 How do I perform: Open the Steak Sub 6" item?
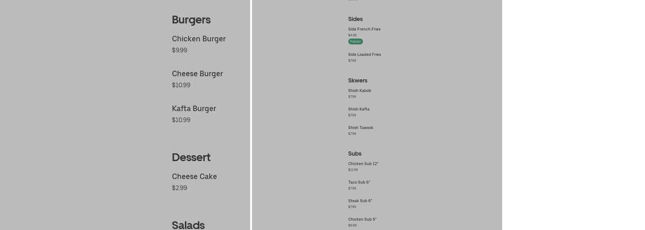coord(360,201)
